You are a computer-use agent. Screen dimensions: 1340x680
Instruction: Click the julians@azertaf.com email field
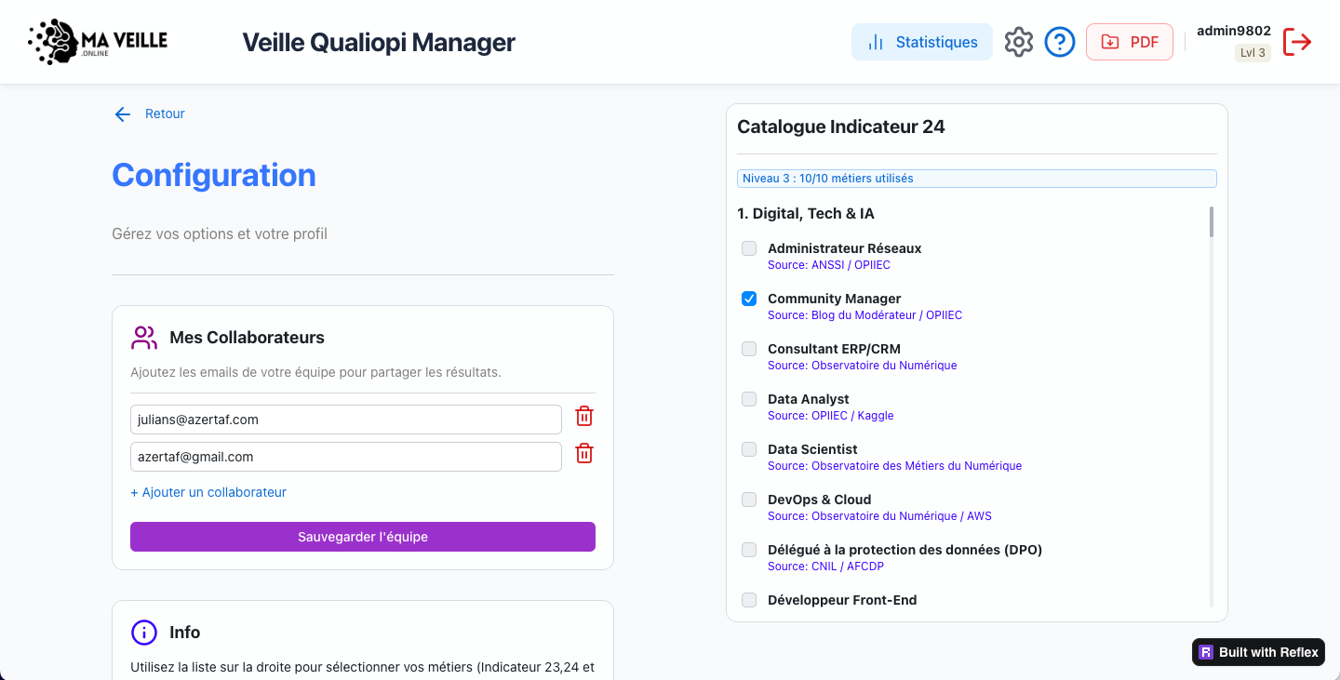pos(345,420)
